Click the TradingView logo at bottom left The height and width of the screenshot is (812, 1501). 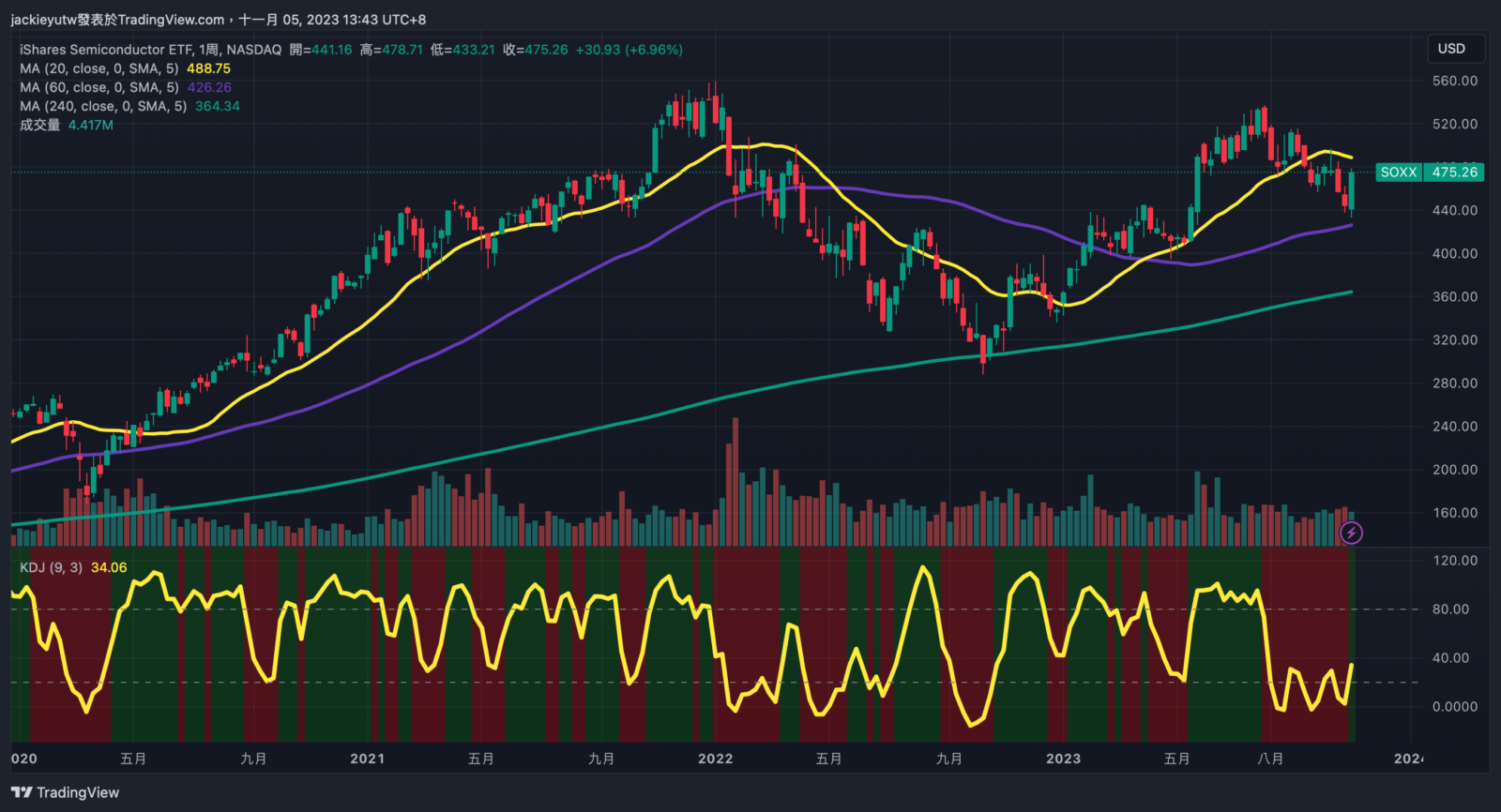pos(66,792)
